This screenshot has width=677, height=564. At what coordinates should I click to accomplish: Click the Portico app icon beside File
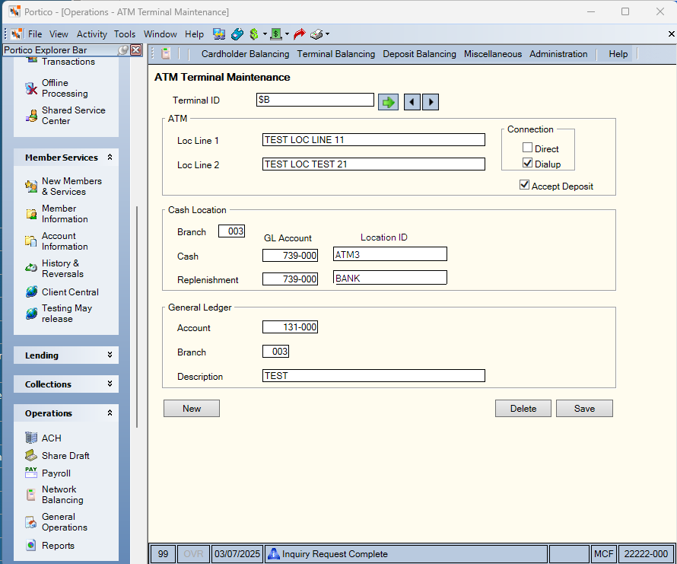[x=17, y=33]
